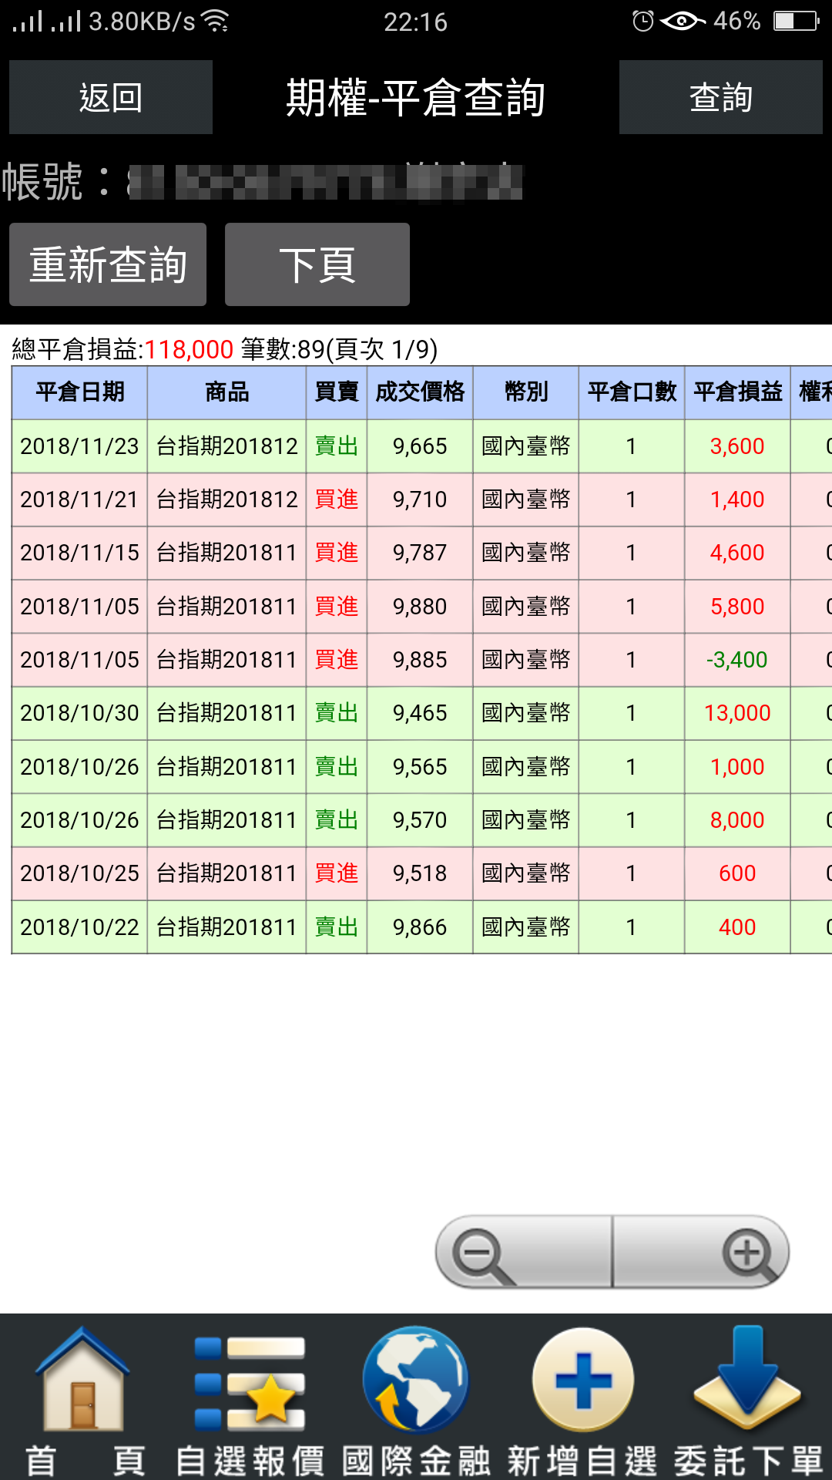Tap the 返回 back button
Screen dimensions: 832x1480
pos(111,97)
